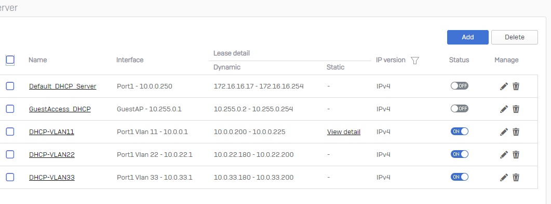551x204 pixels.
Task: Delete GuestAccess_DHCP using its trash icon
Action: [x=516, y=109]
